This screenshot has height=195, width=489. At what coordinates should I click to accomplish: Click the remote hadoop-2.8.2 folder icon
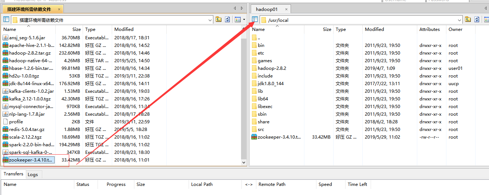(x=254, y=68)
